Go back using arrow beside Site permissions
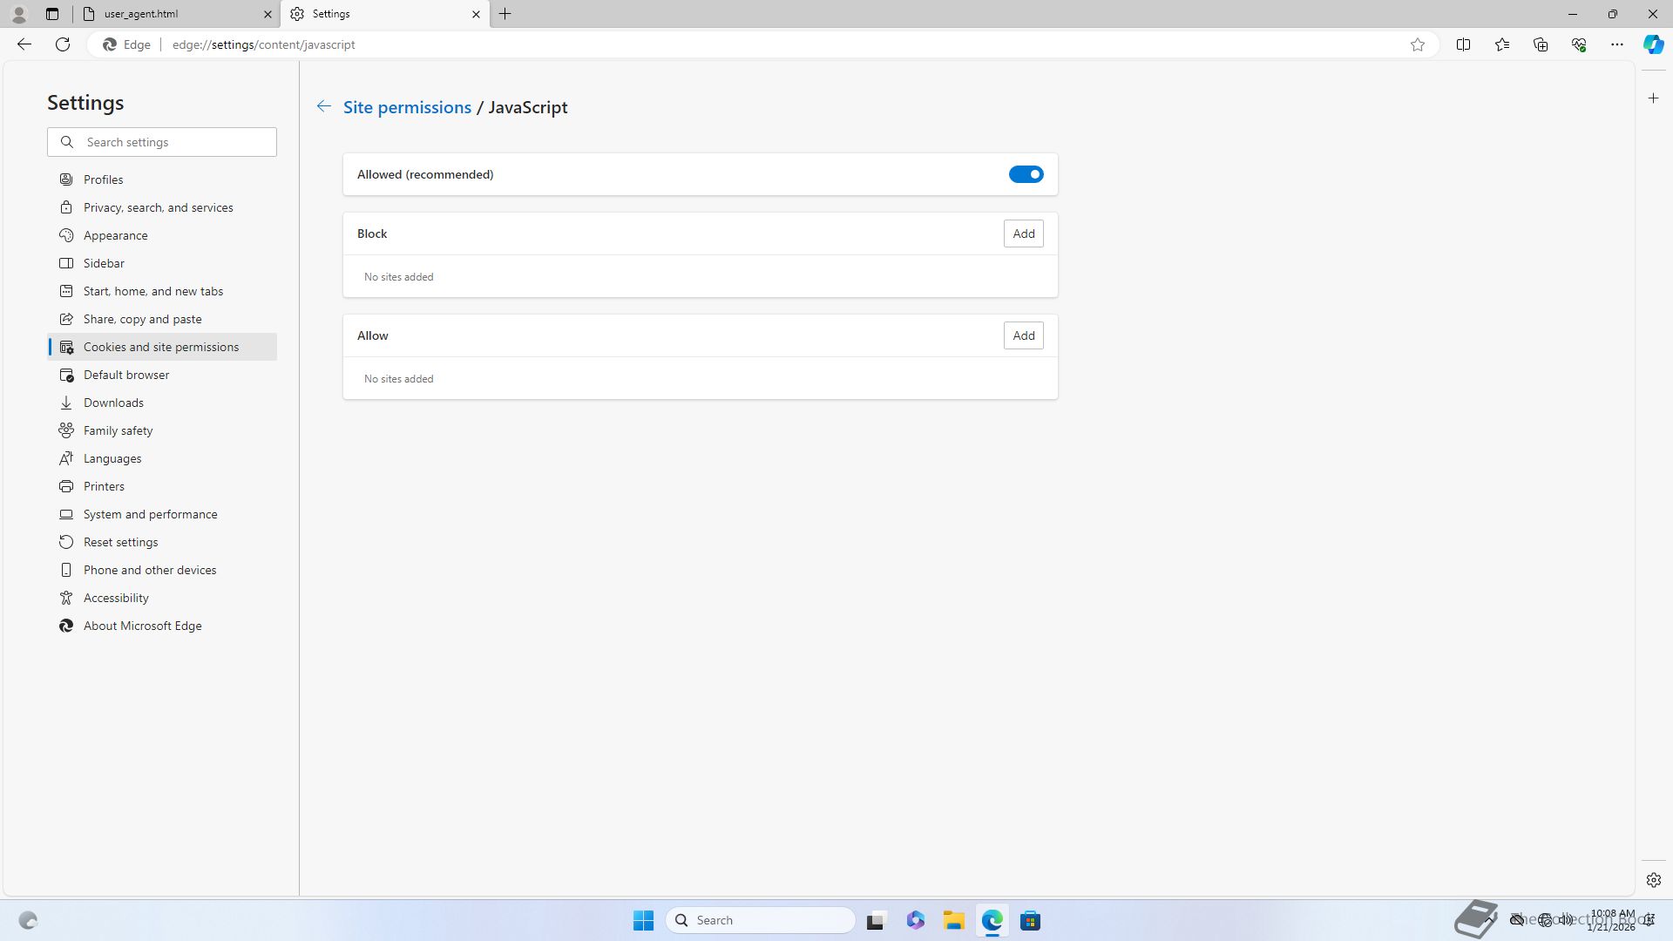The width and height of the screenshot is (1673, 941). point(323,106)
